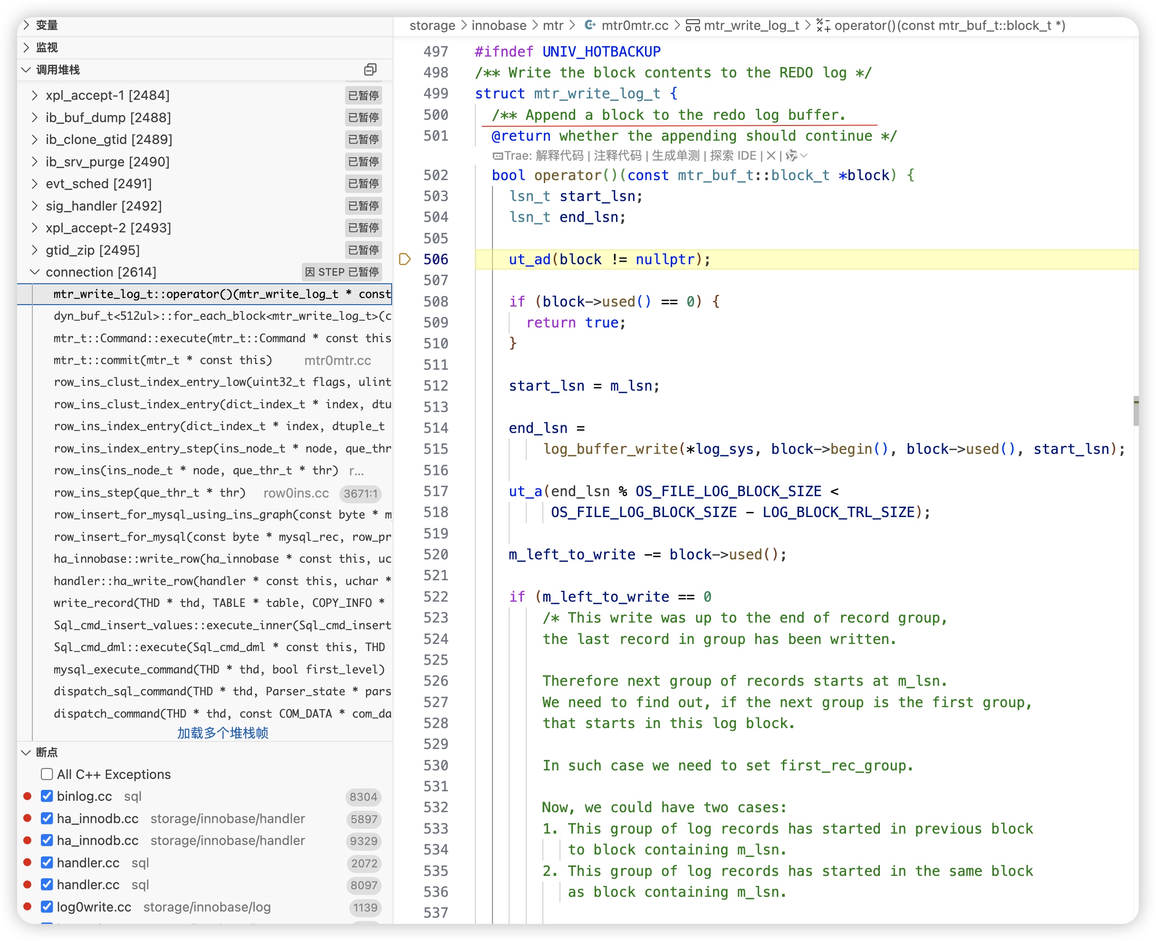Select the row_ins_step stack frame
The width and height of the screenshot is (1156, 941).
point(149,493)
